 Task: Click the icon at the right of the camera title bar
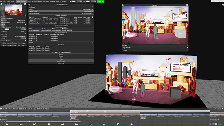187,5
